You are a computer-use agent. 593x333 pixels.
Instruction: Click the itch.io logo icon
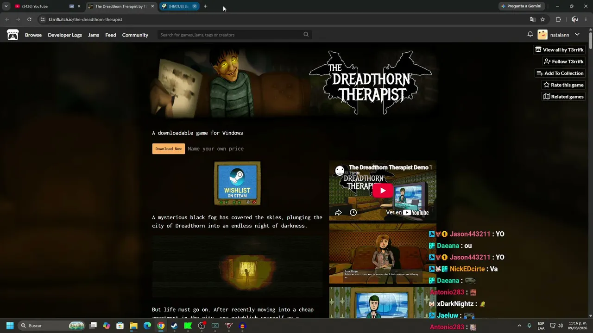13,35
